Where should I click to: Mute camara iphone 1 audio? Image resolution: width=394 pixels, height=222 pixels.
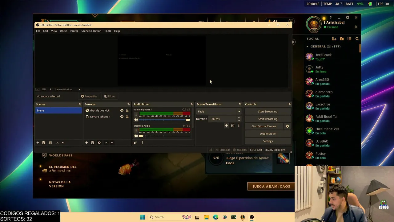click(x=136, y=120)
